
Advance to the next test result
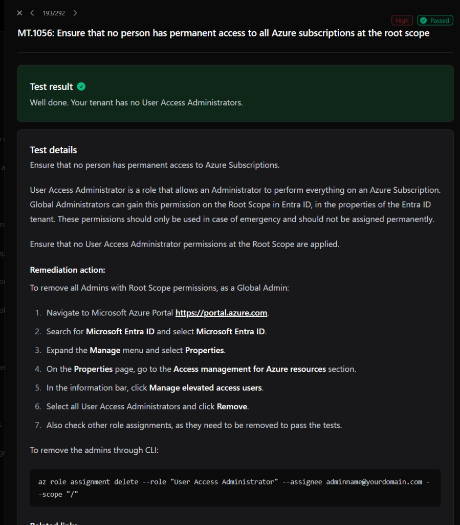(75, 13)
